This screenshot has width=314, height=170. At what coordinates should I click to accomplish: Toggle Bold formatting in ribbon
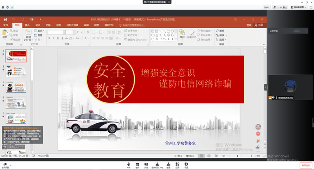49,38
